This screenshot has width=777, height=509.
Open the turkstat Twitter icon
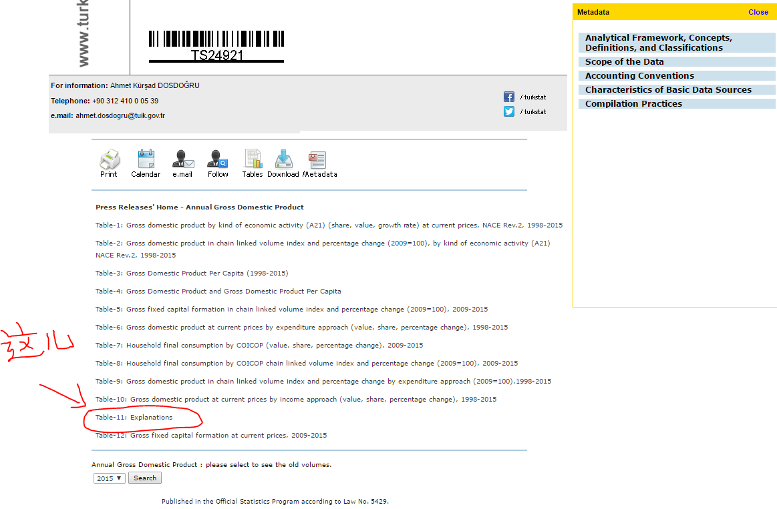click(509, 112)
